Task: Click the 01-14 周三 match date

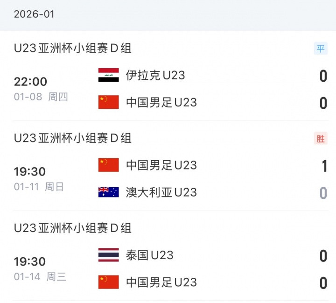Action: point(40,276)
